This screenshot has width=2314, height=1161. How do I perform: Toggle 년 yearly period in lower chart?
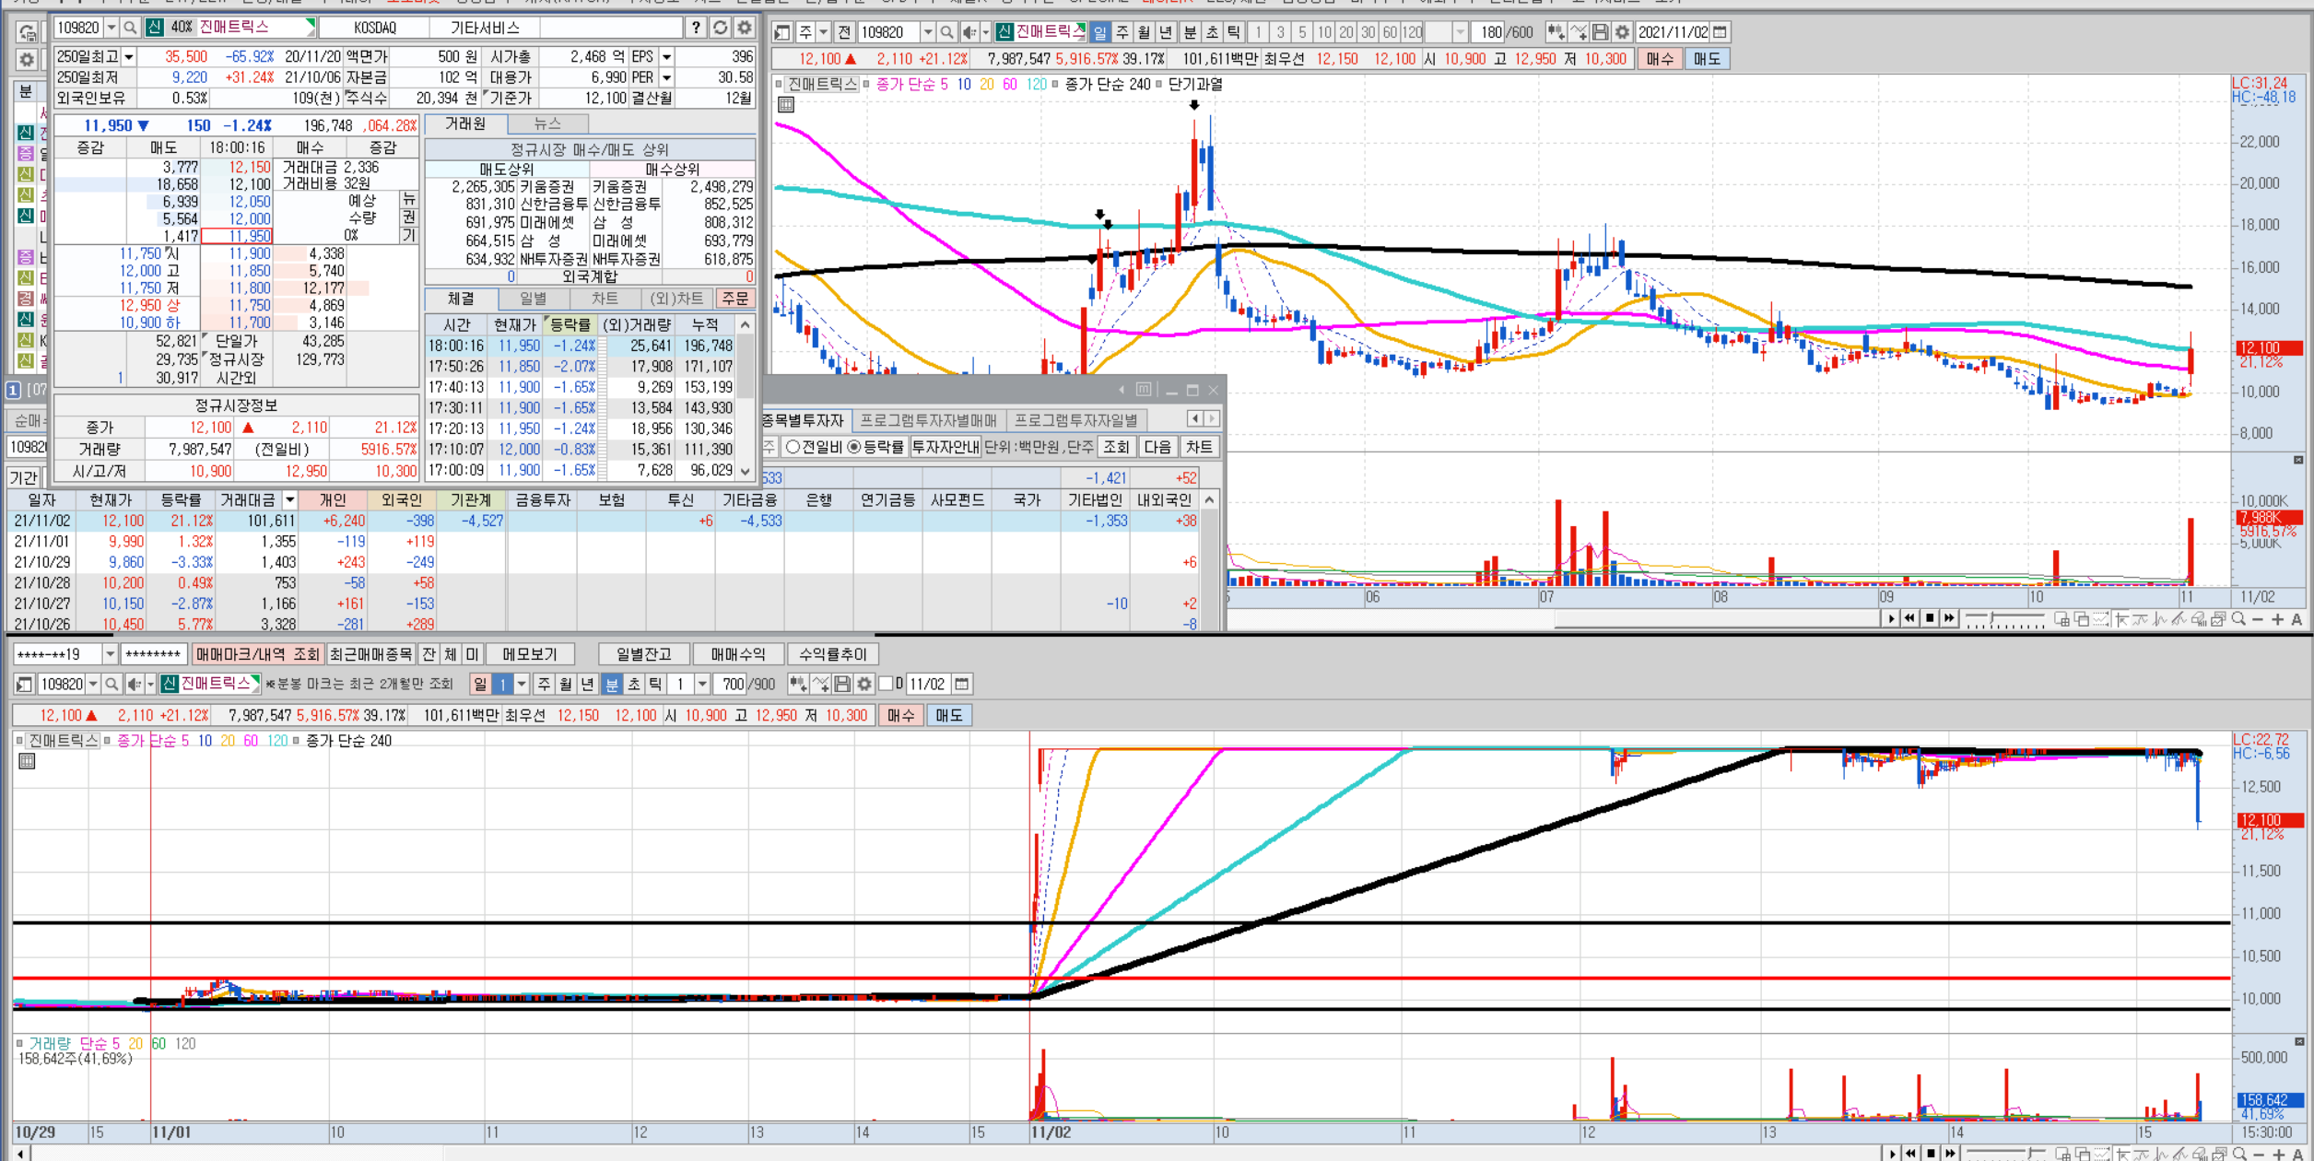pos(587,684)
